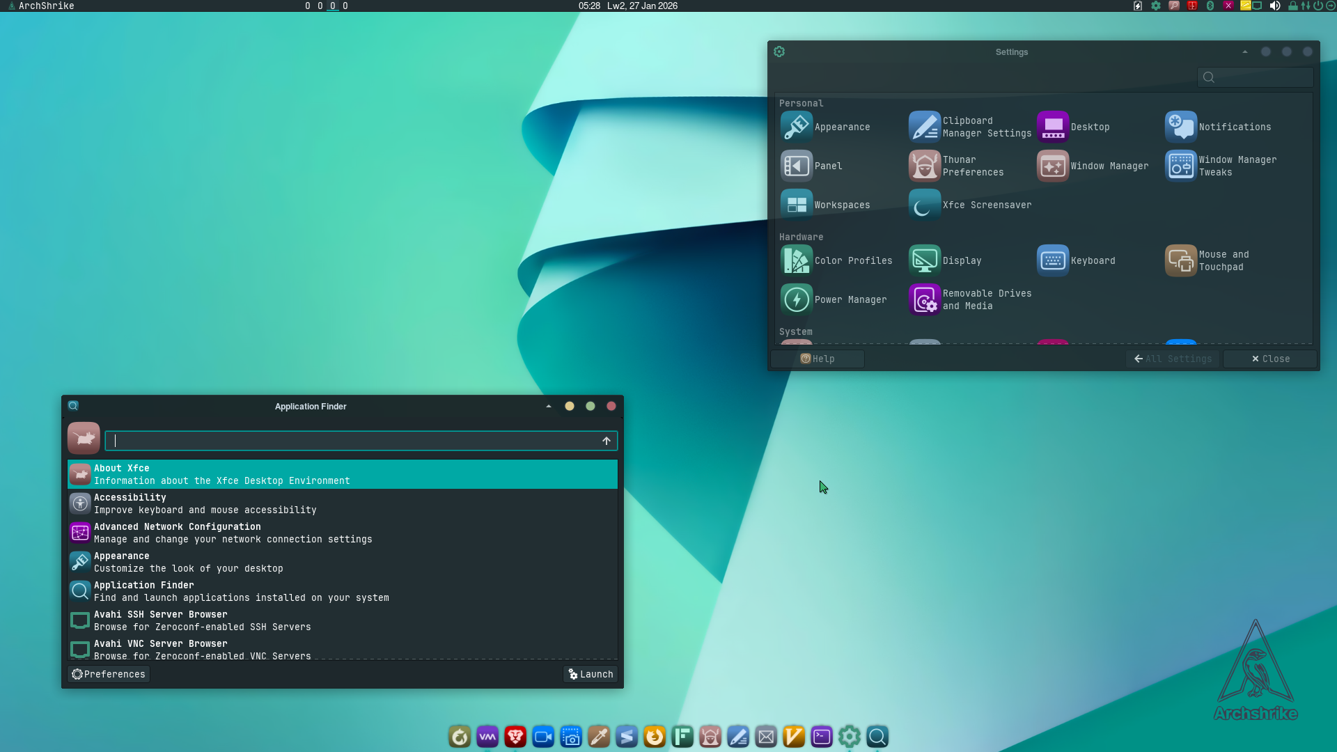Open the terminal from the dock

point(822,737)
